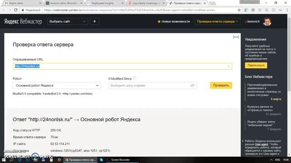The width and height of the screenshot is (291, 163).
Task: Open the 19:06 taskbar clock
Action: click(x=286, y=160)
